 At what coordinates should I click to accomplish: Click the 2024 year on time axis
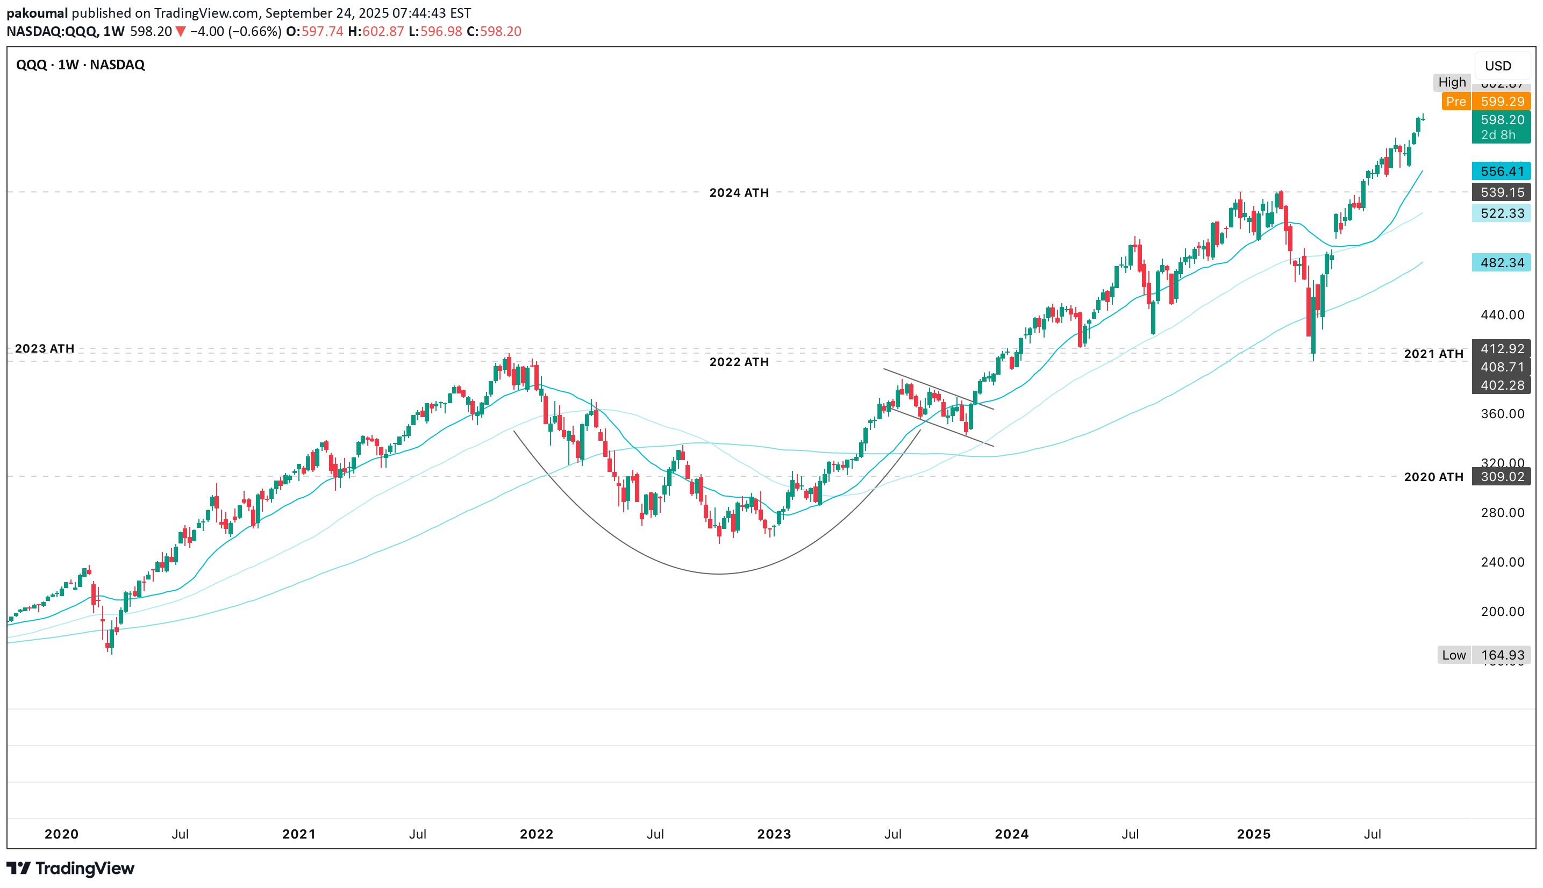1012,834
